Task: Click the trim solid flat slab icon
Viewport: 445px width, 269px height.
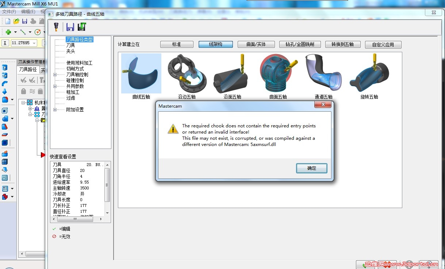Action: pos(5,135)
